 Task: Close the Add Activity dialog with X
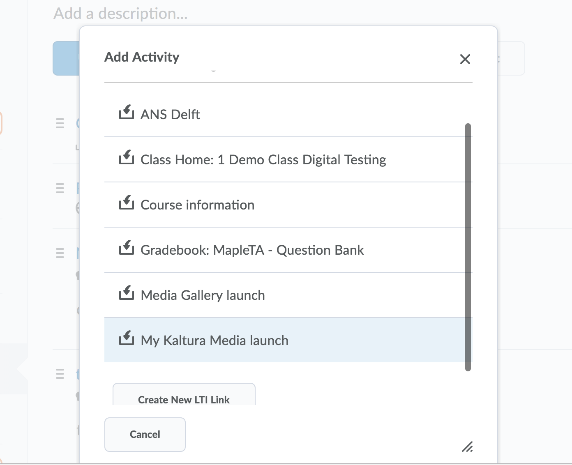(x=465, y=59)
